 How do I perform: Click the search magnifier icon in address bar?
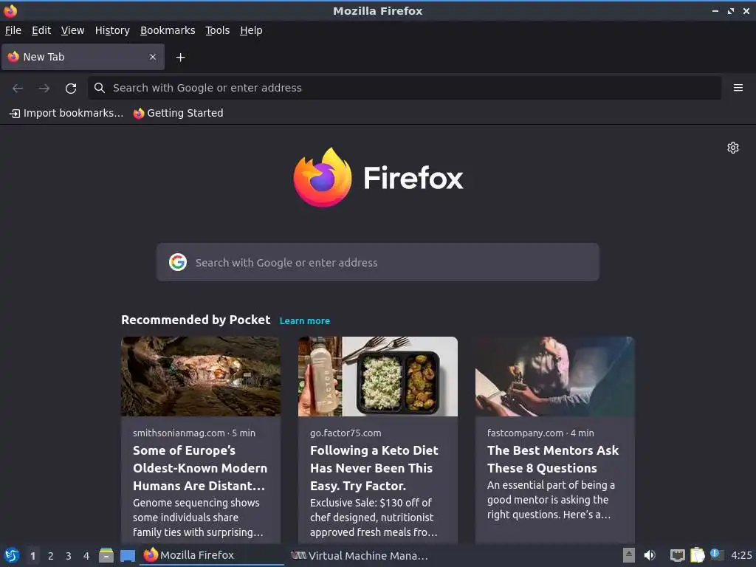(x=100, y=88)
